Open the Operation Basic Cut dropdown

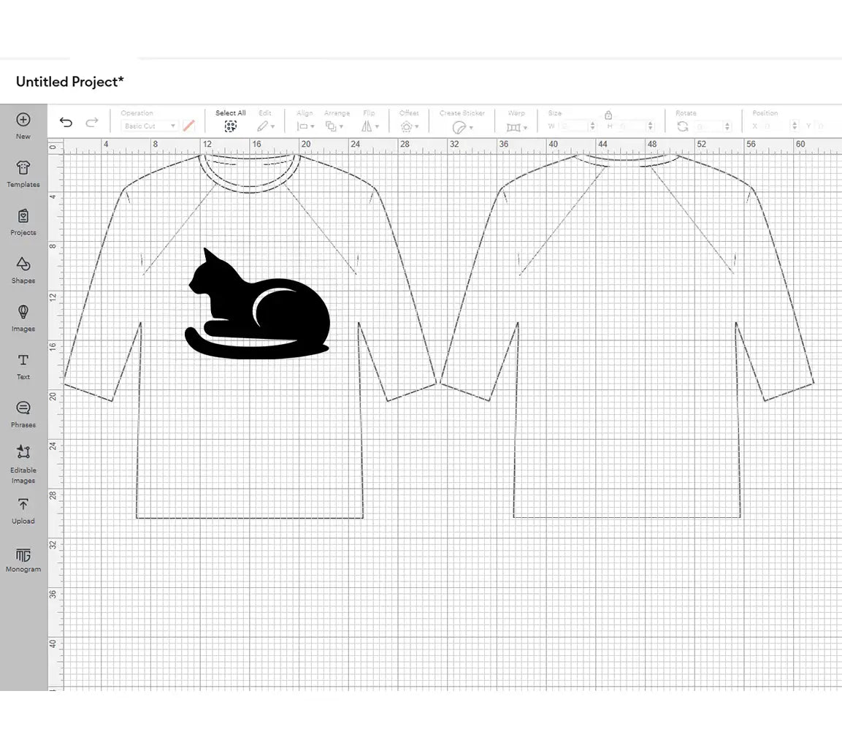point(150,126)
